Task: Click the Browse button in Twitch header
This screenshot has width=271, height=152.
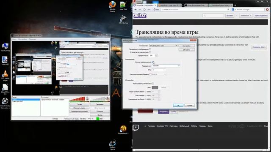Action: (x=230, y=16)
